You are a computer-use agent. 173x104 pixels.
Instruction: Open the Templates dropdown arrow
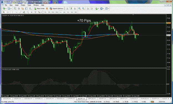pos(109,9)
